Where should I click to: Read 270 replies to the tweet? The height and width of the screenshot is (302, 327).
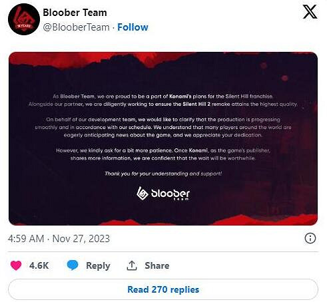[163, 289]
